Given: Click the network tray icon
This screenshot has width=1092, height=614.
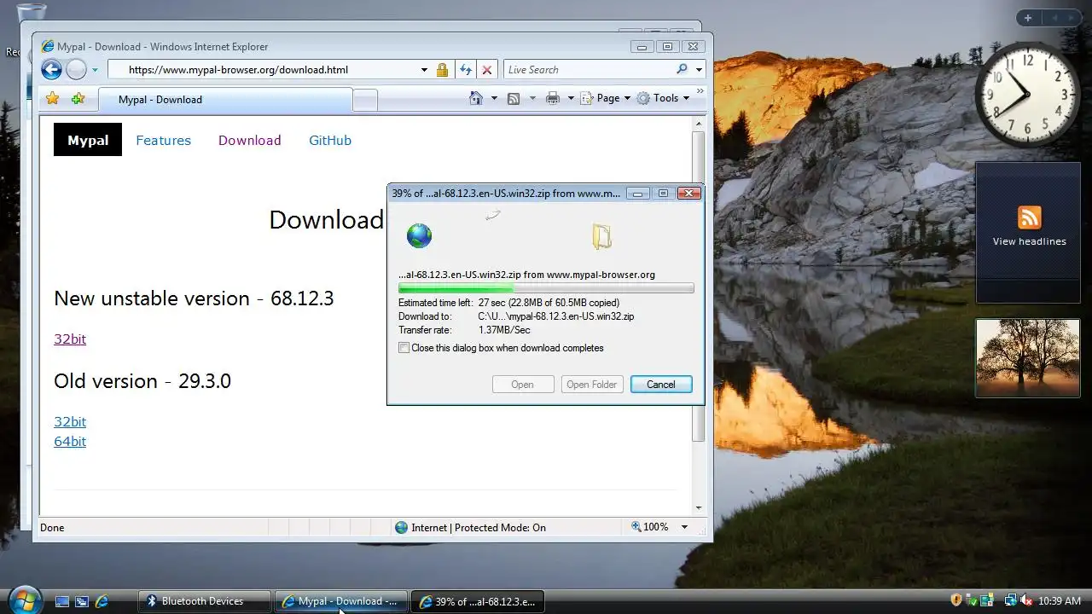Looking at the screenshot, I should pos(1010,600).
